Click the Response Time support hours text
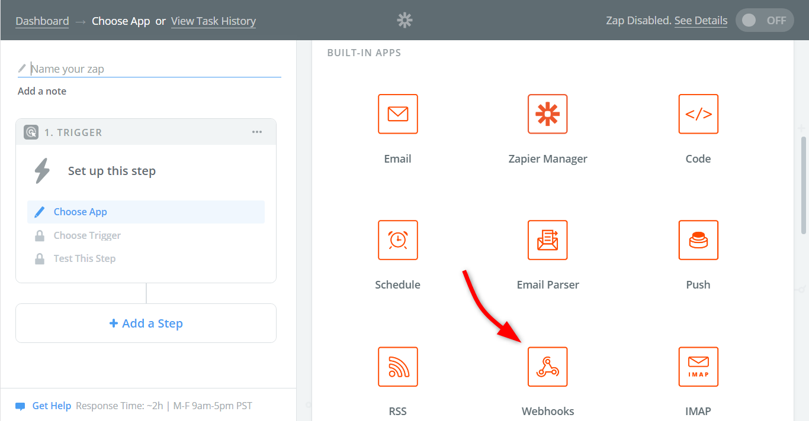This screenshot has height=421, width=809. pos(164,406)
